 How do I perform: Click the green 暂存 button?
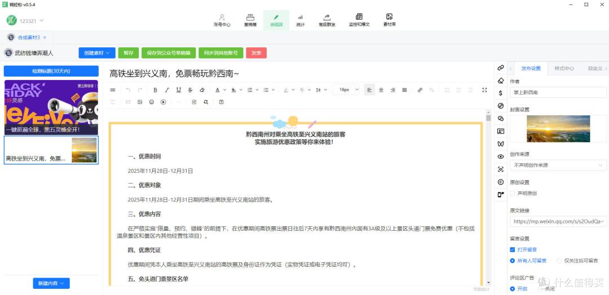coord(129,53)
